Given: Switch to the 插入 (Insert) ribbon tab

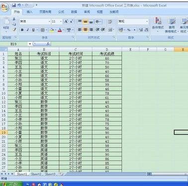Looking at the screenshot, I should [29, 12].
